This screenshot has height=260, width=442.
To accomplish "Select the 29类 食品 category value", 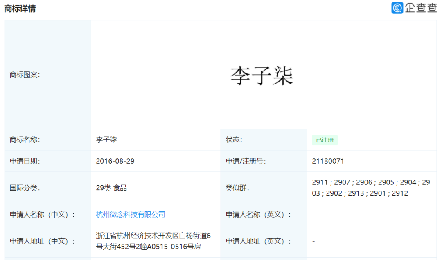I will click(x=110, y=187).
